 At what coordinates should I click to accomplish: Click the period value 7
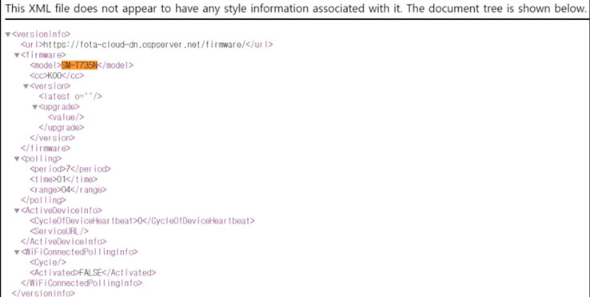click(68, 169)
